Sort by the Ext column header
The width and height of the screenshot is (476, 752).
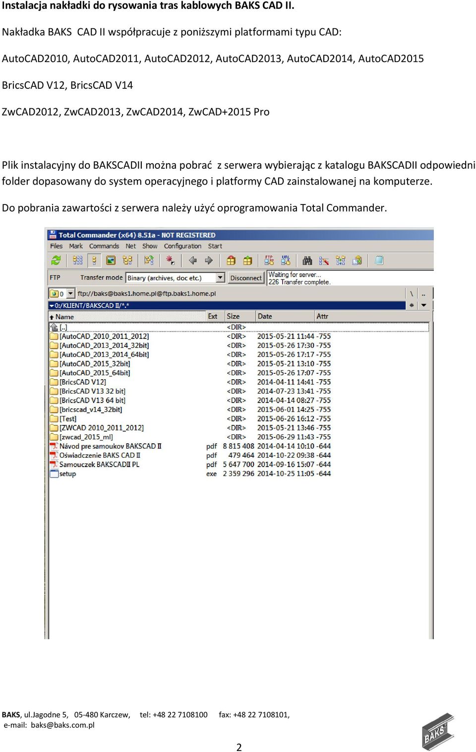coord(215,316)
